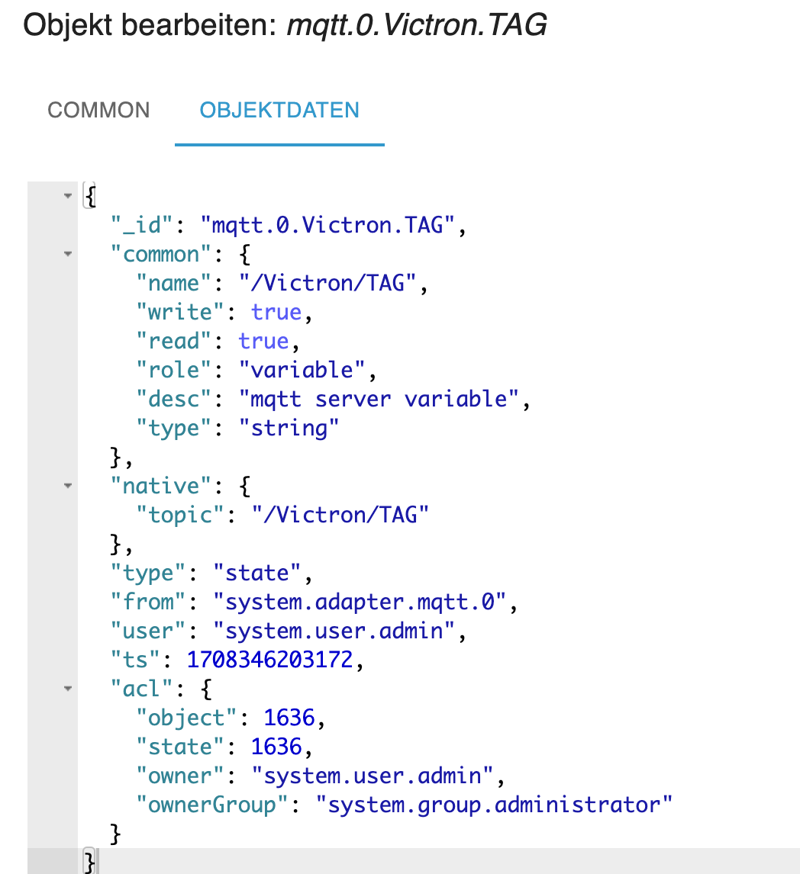
Task: Click the "native" key
Action: (161, 486)
